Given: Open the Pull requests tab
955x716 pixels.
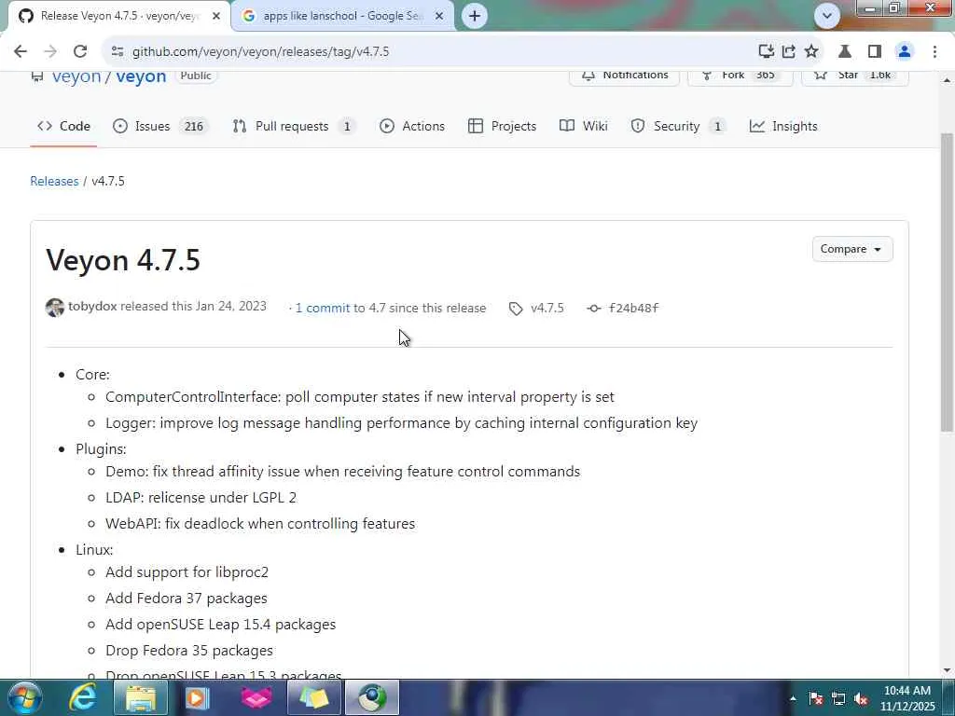Looking at the screenshot, I should click(x=294, y=126).
